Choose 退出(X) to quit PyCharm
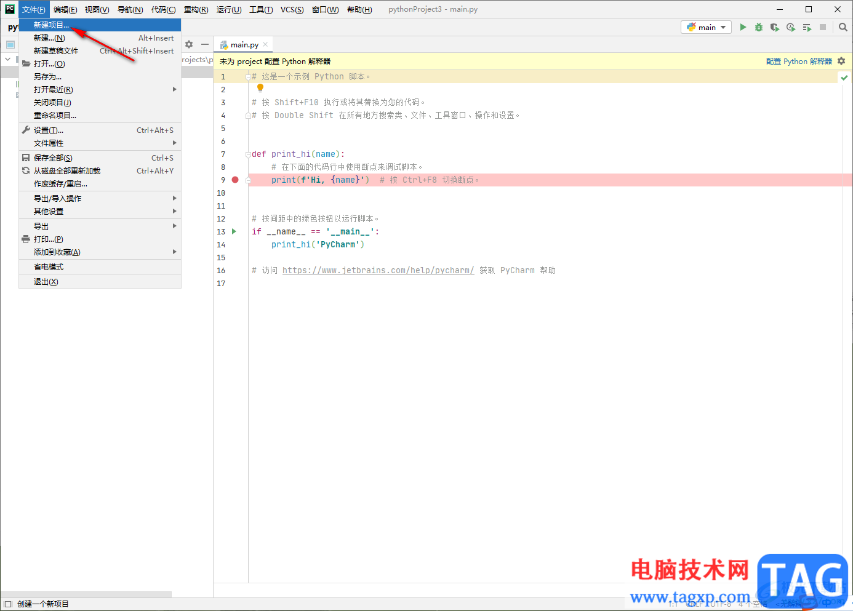Screen dimensions: 853x611 [x=100, y=281]
